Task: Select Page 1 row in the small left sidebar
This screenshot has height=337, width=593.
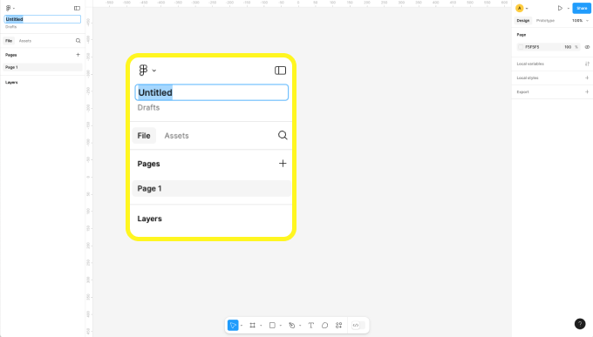Action: (43, 67)
